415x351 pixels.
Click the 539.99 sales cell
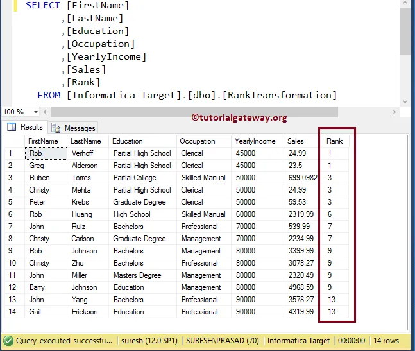pos(303,227)
